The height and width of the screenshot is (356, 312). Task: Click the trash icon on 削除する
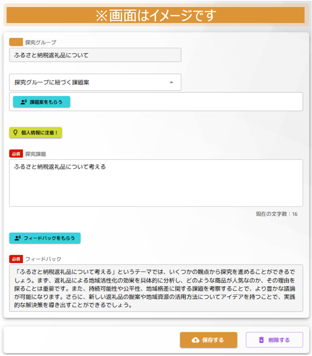261,340
